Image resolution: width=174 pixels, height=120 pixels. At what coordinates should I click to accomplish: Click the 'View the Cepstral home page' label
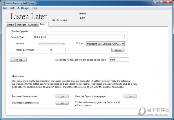[x=90, y=97]
